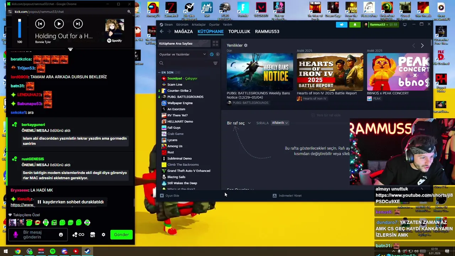Viewport: 455px width, 256px height.
Task: Collapse the EN SON games section
Action: tap(160, 73)
